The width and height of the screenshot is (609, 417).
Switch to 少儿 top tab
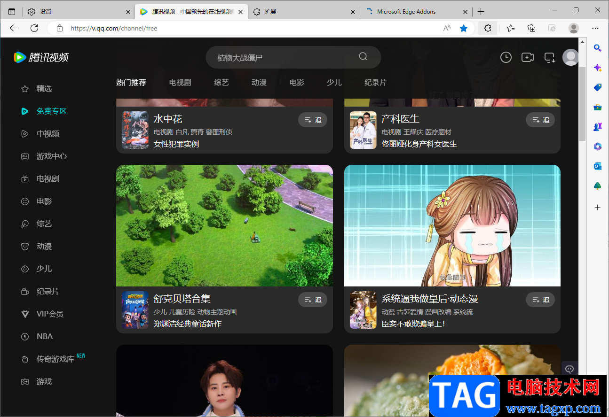click(x=334, y=82)
